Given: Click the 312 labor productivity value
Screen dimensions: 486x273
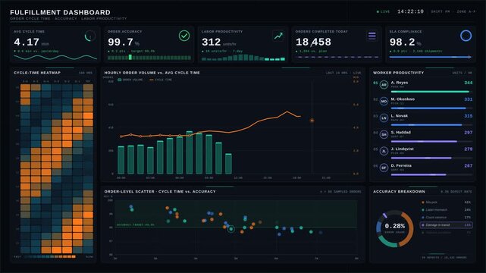Looking at the screenshot, I should [x=211, y=42].
